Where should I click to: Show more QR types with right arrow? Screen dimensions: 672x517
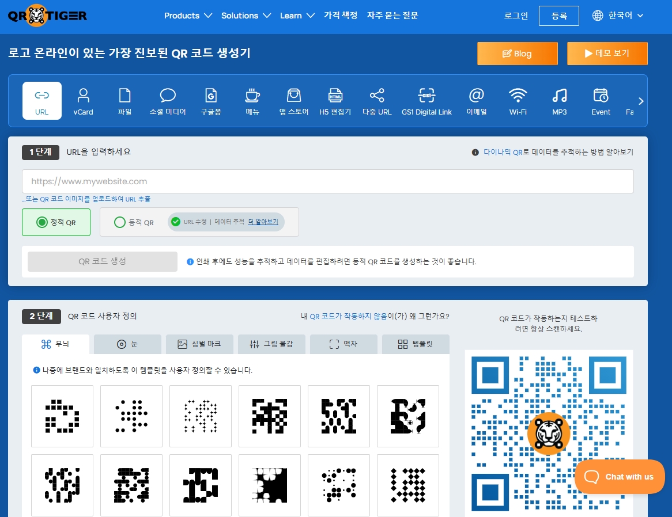pyautogui.click(x=641, y=101)
